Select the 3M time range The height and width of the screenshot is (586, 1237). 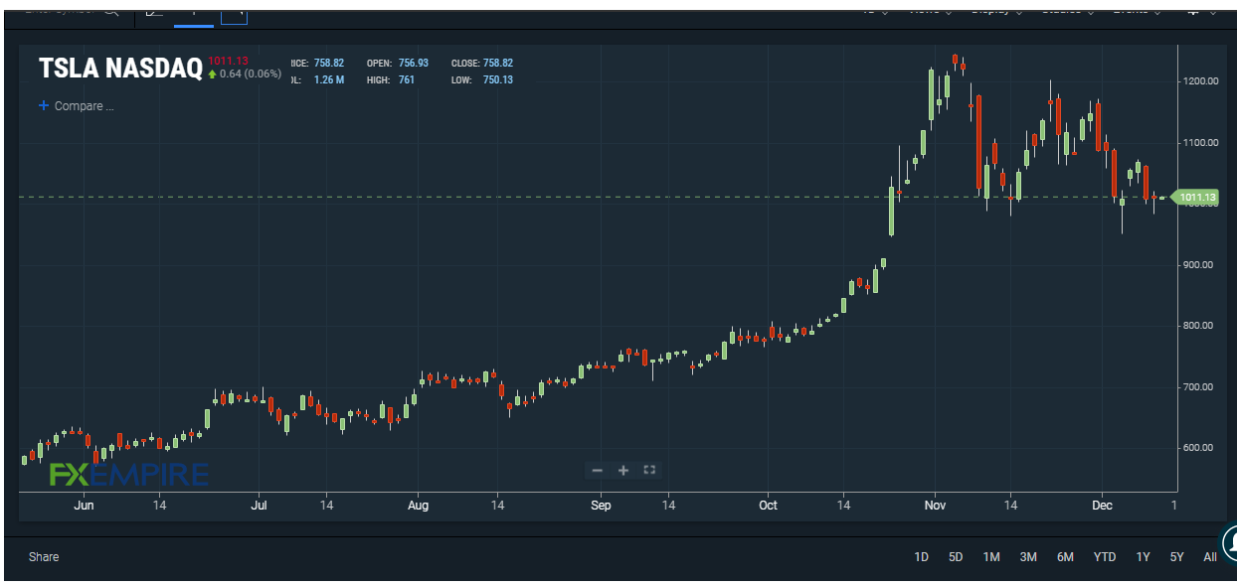[1028, 557]
